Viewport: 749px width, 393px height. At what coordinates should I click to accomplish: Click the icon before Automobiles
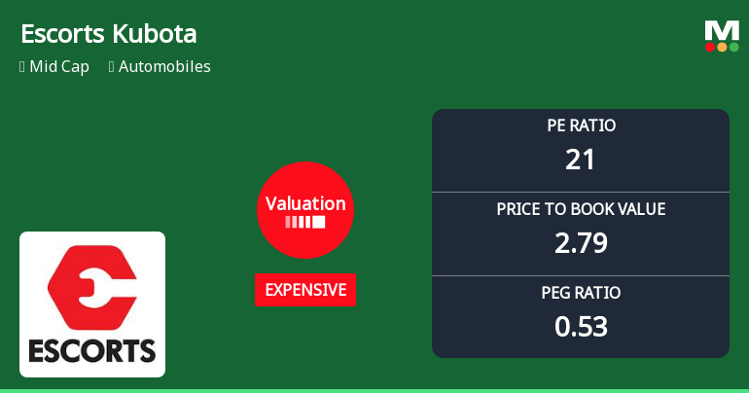(112, 67)
